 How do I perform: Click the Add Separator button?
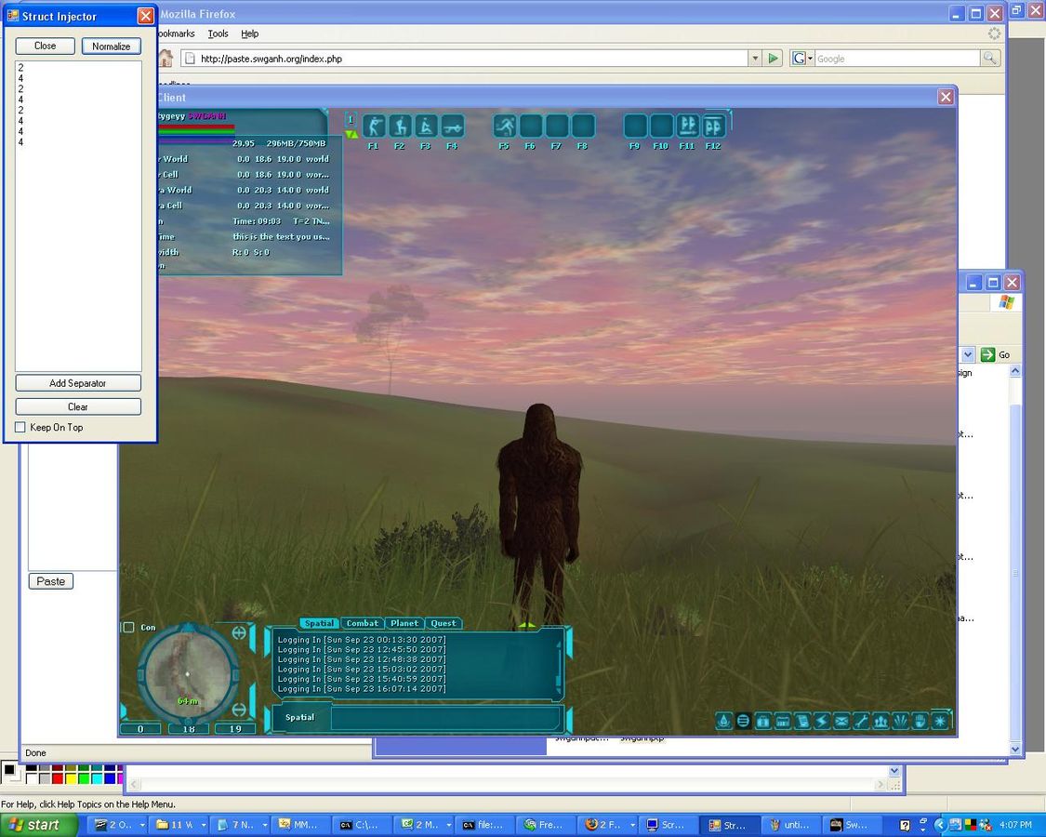pos(78,383)
